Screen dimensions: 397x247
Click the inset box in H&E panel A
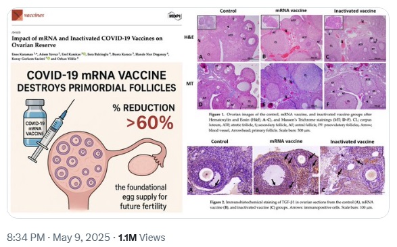207,24
